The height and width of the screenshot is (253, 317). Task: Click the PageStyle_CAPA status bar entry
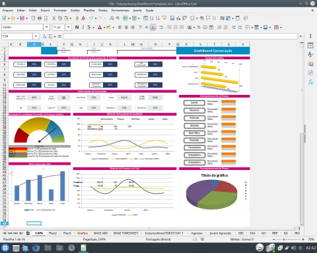click(94, 239)
